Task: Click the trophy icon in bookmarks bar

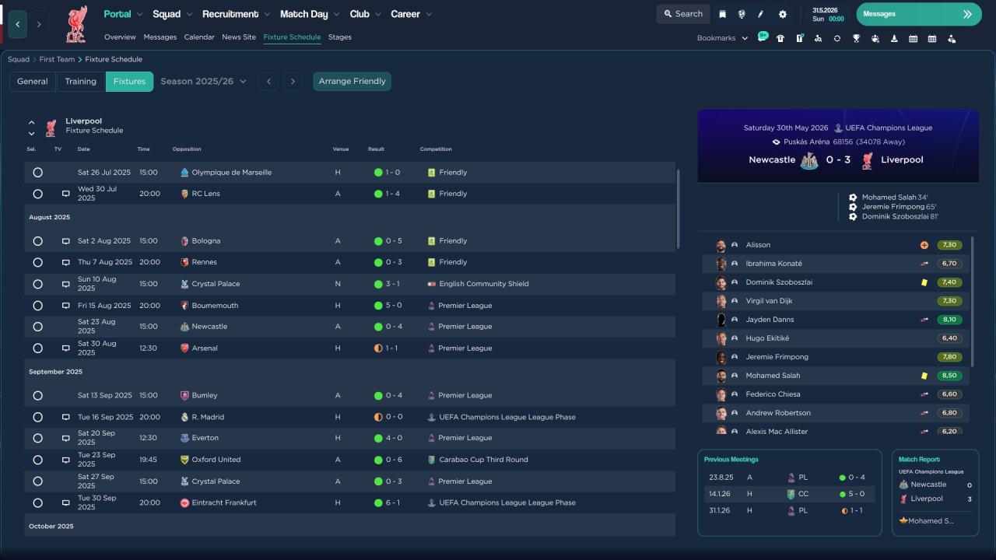Action: pyautogui.click(x=856, y=38)
